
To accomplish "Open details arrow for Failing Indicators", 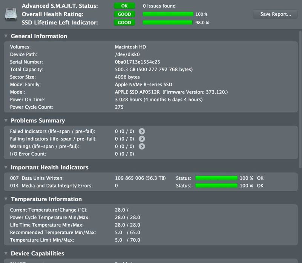I will coord(142,139).
